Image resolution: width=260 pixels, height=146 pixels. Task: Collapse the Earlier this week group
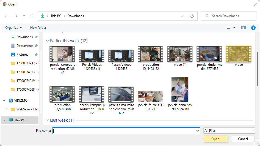pyautogui.click(x=47, y=41)
